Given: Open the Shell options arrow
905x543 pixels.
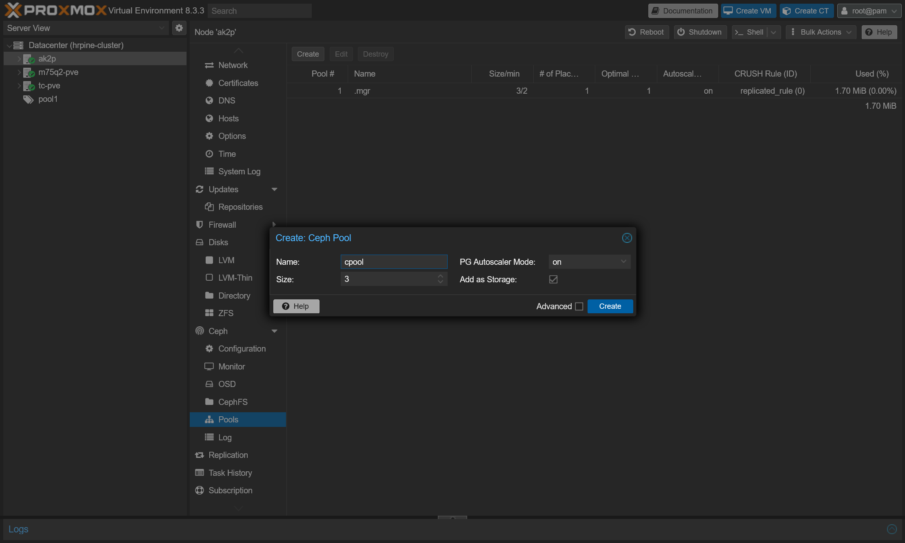Looking at the screenshot, I should click(774, 32).
